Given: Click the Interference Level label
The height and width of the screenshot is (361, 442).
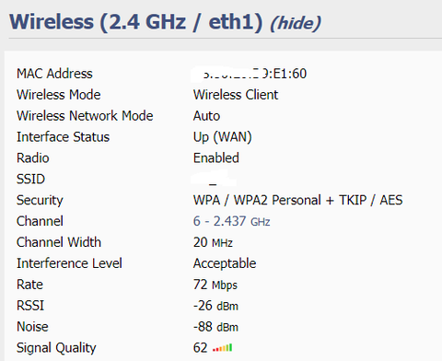Looking at the screenshot, I should [69, 263].
